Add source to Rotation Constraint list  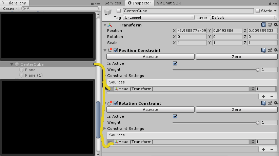tap(263, 150)
